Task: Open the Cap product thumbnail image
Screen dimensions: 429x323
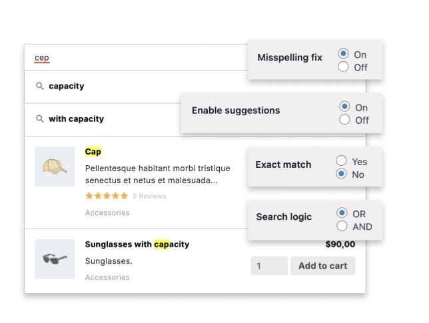Action: click(x=55, y=166)
